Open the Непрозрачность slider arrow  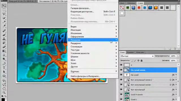(178, 56)
